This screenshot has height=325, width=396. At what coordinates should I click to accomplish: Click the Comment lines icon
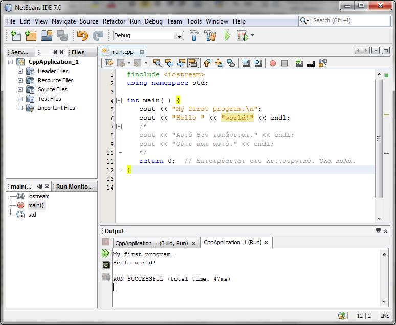coord(299,63)
